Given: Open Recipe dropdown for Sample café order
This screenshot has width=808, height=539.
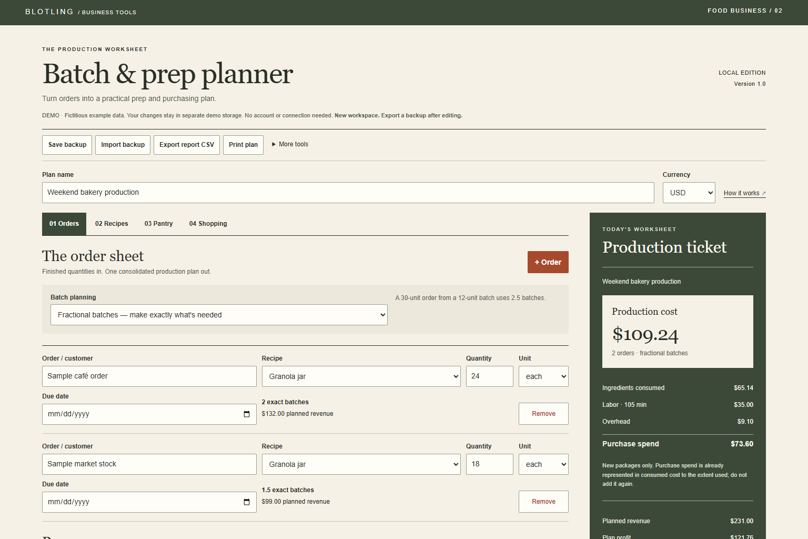Looking at the screenshot, I should coord(361,376).
